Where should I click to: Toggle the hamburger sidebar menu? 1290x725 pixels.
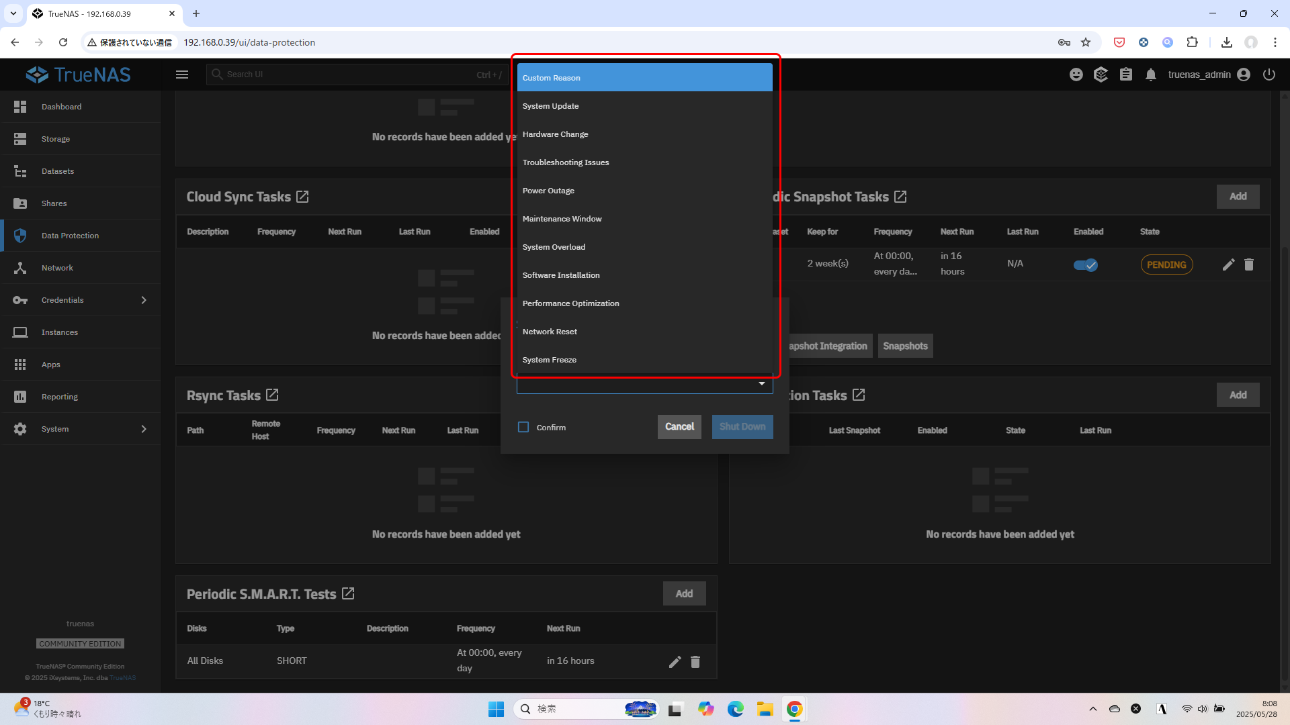(182, 75)
